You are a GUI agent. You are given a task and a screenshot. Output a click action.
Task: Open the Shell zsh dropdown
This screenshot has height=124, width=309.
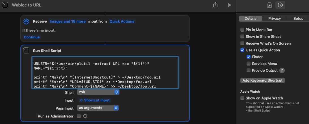point(98,92)
